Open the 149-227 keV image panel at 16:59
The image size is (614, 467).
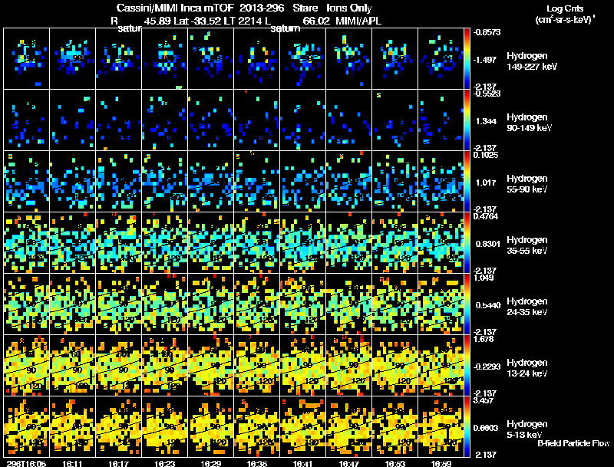[441, 58]
